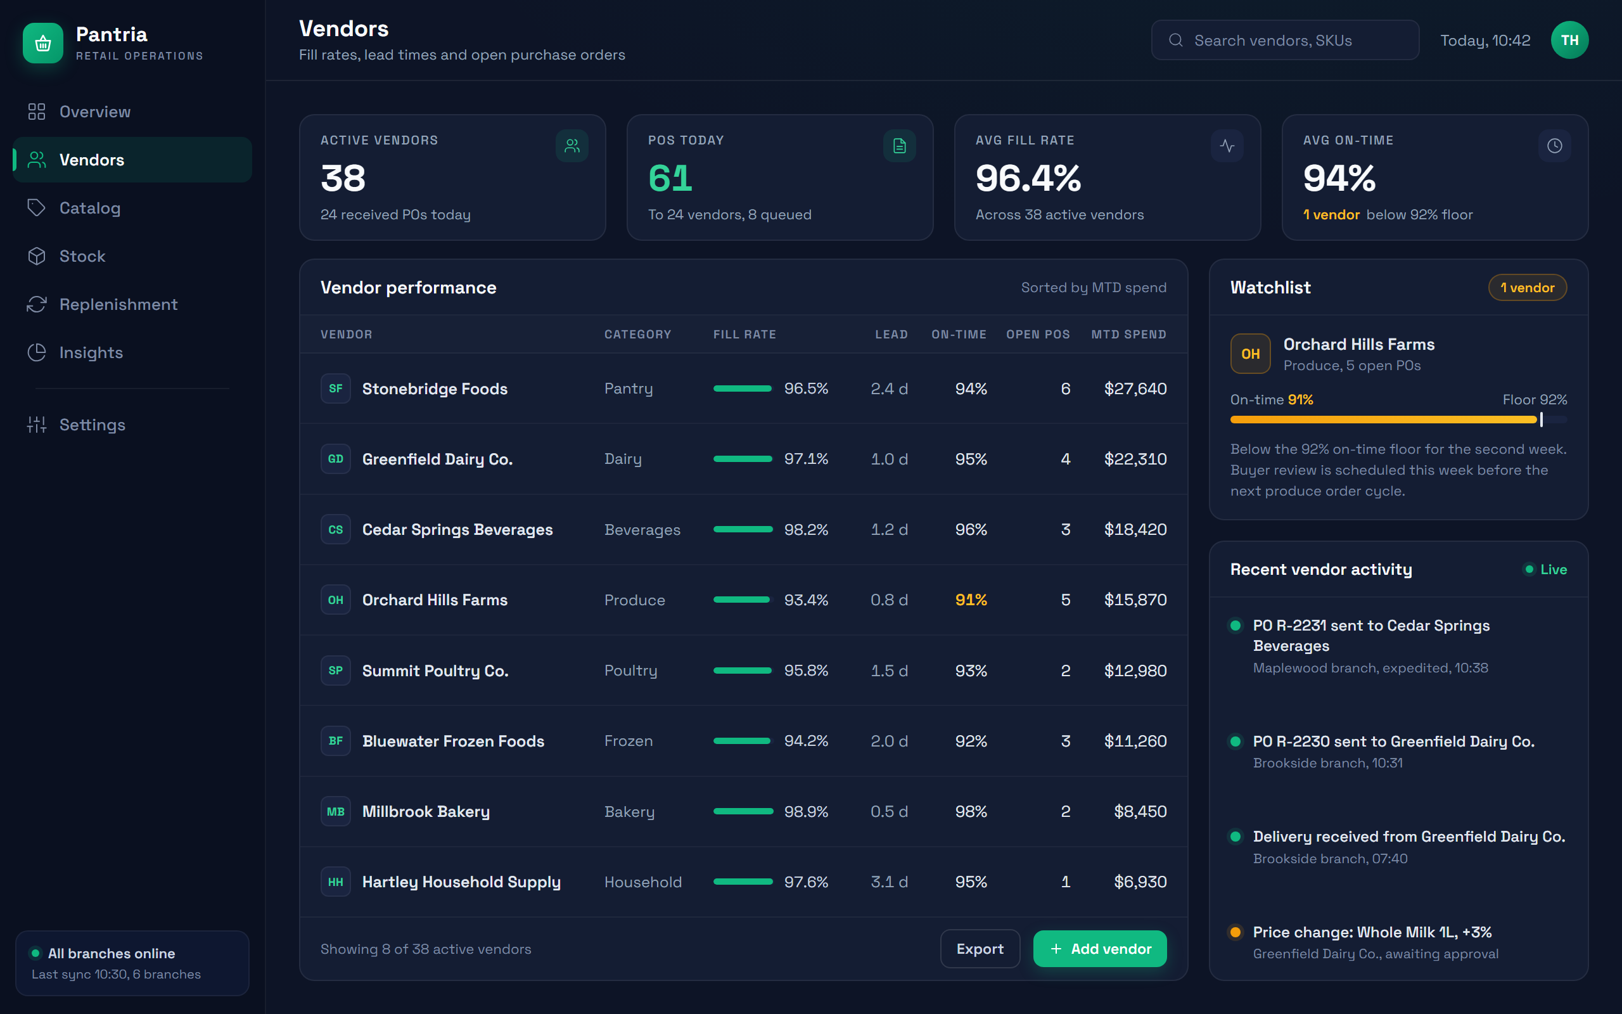Click the POs Today document icon
Image resolution: width=1622 pixels, height=1014 pixels.
click(x=900, y=146)
